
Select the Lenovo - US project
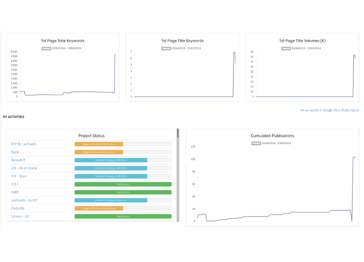(x=20, y=216)
